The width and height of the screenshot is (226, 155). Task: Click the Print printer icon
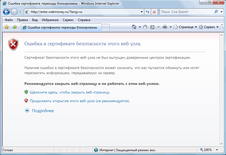(165, 27)
